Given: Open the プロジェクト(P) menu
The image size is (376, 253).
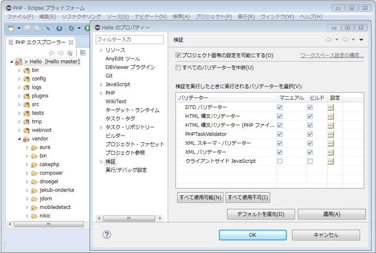Looking at the screenshot, I should click(213, 17).
